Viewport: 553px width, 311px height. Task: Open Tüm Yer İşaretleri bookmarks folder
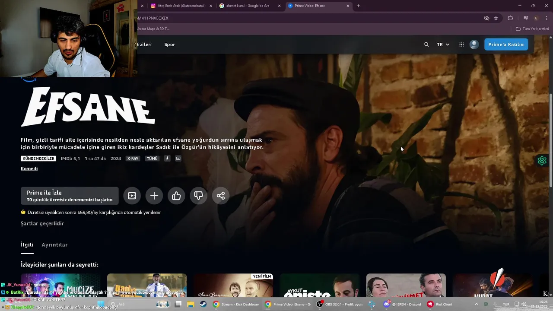click(532, 29)
